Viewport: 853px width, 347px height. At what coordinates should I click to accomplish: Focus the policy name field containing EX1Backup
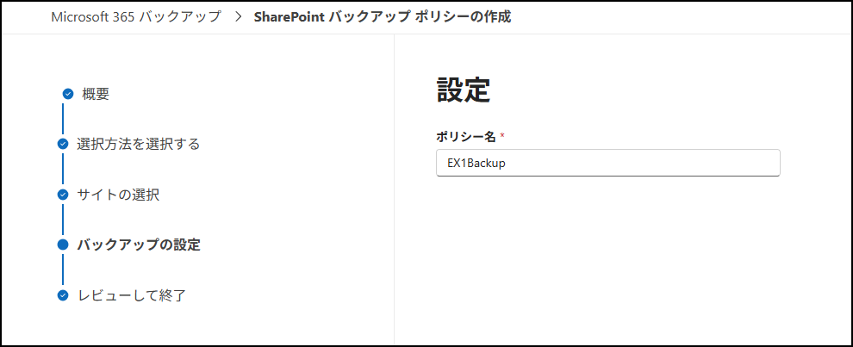coord(607,163)
